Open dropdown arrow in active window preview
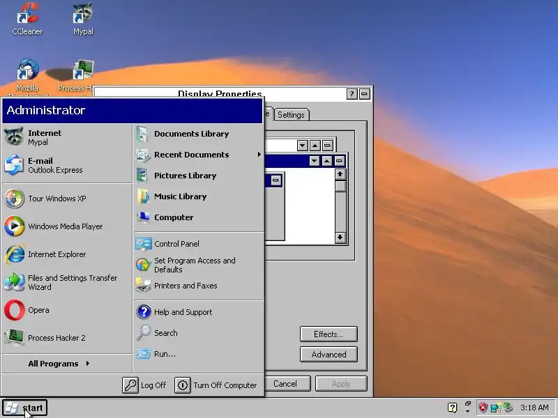This screenshot has height=418, width=558. pos(315,161)
